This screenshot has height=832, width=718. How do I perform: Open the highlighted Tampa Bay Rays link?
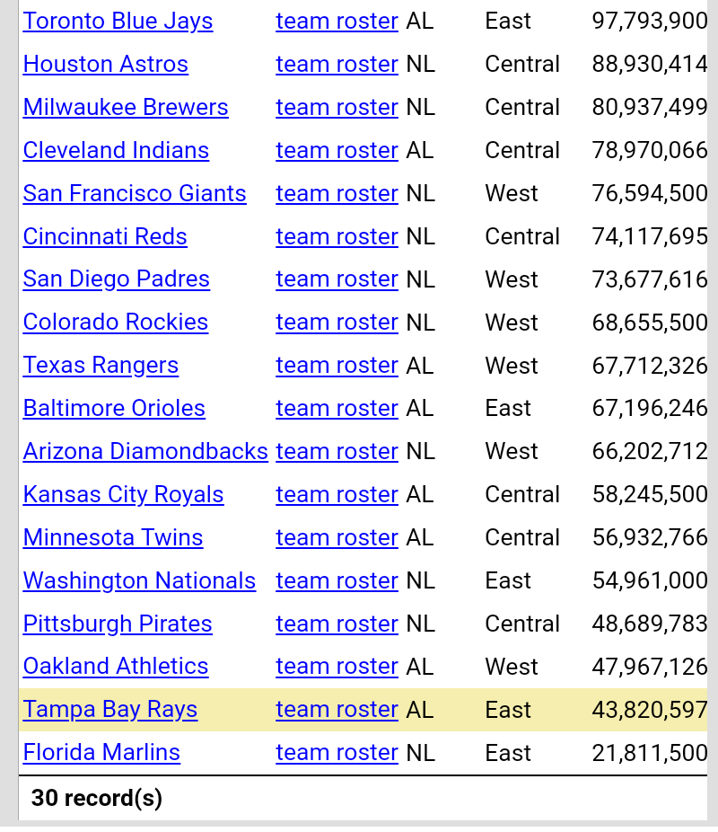tap(110, 709)
